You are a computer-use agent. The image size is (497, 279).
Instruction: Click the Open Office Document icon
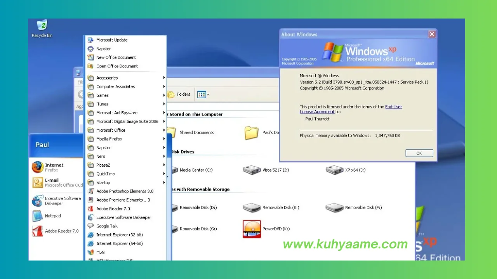(x=90, y=66)
